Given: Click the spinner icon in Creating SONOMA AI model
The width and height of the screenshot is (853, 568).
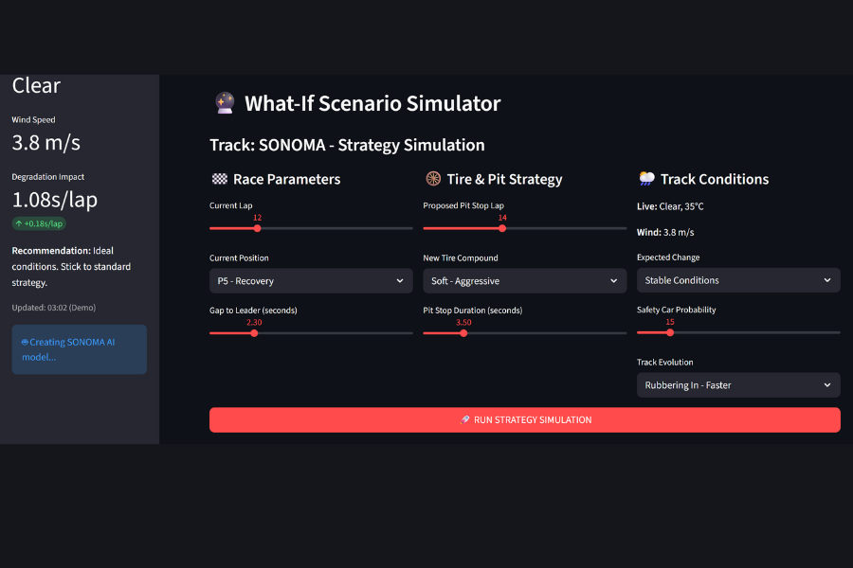Looking at the screenshot, I should [x=25, y=342].
